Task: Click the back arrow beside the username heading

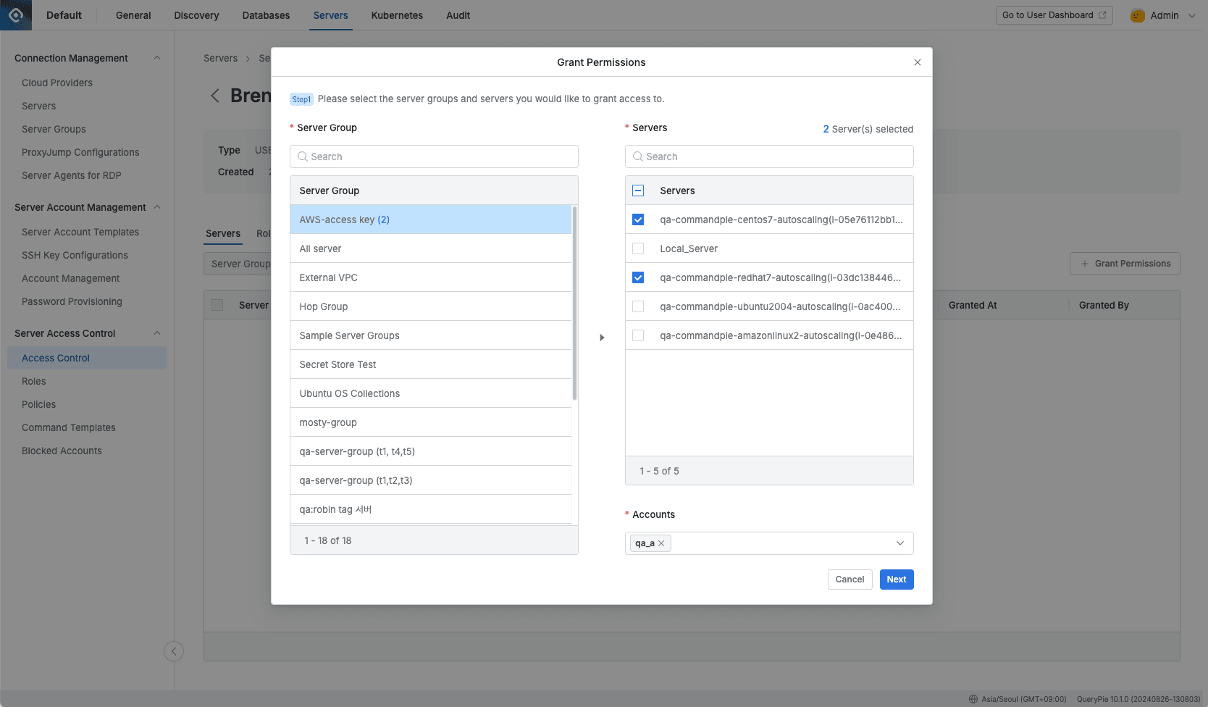Action: 215,95
